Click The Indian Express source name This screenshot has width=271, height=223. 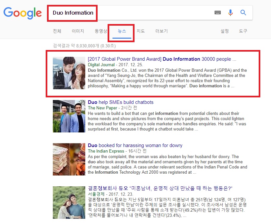(x=106, y=151)
